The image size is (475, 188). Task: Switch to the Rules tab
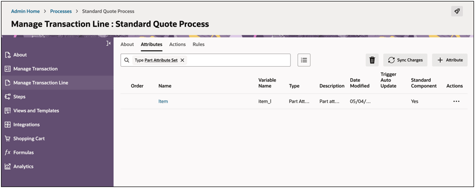tap(199, 44)
